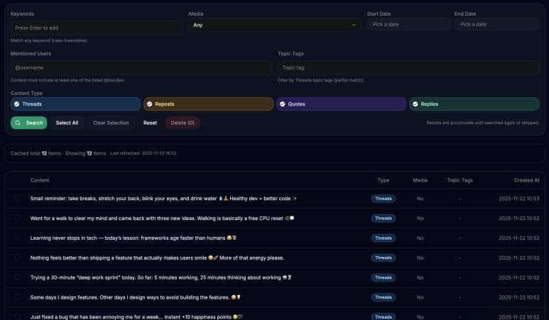The width and height of the screenshot is (549, 320).
Task: Click the check icon on Replies chip
Action: click(x=415, y=104)
